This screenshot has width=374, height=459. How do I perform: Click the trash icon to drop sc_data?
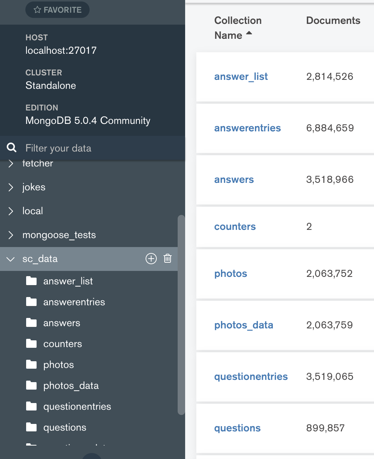(168, 259)
